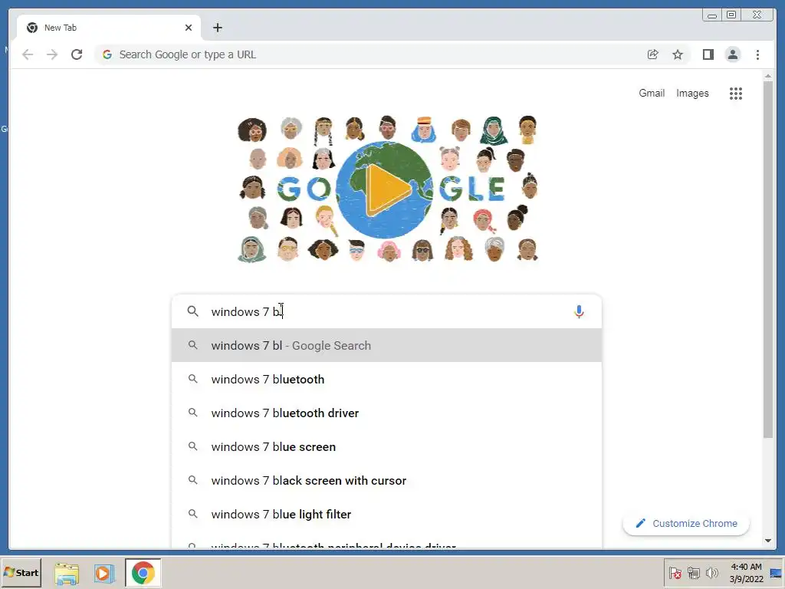Click the Chrome taskbar icon
Image resolution: width=785 pixels, height=589 pixels.
143,573
